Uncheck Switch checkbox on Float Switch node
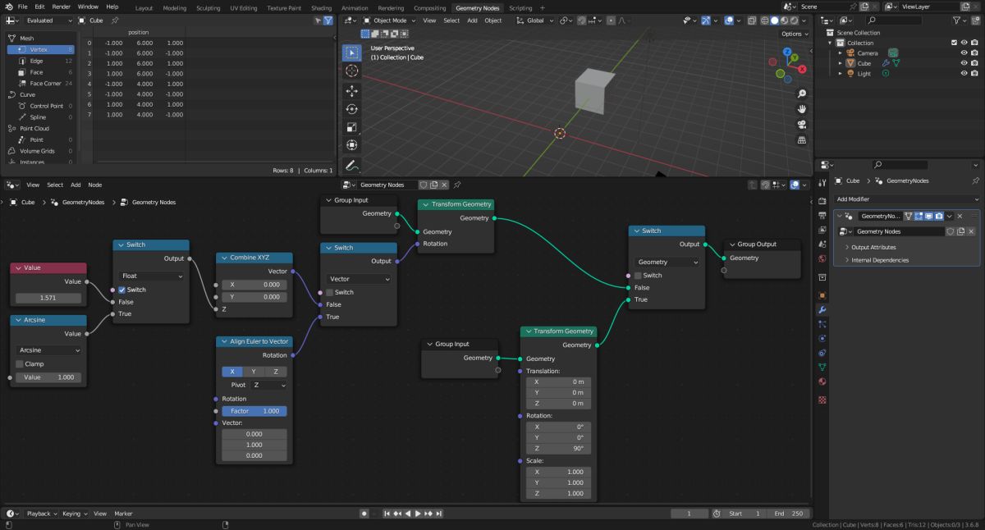Image resolution: width=985 pixels, height=530 pixels. pos(122,290)
